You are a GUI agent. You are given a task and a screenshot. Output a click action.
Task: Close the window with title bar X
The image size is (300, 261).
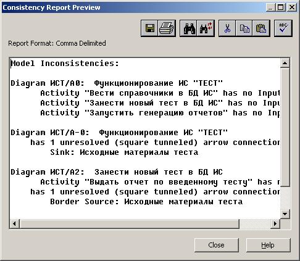[x=291, y=7]
